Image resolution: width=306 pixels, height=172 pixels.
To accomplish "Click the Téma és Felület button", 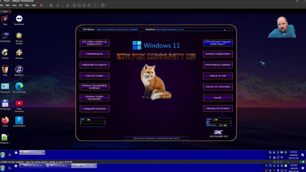I will [x=95, y=75].
